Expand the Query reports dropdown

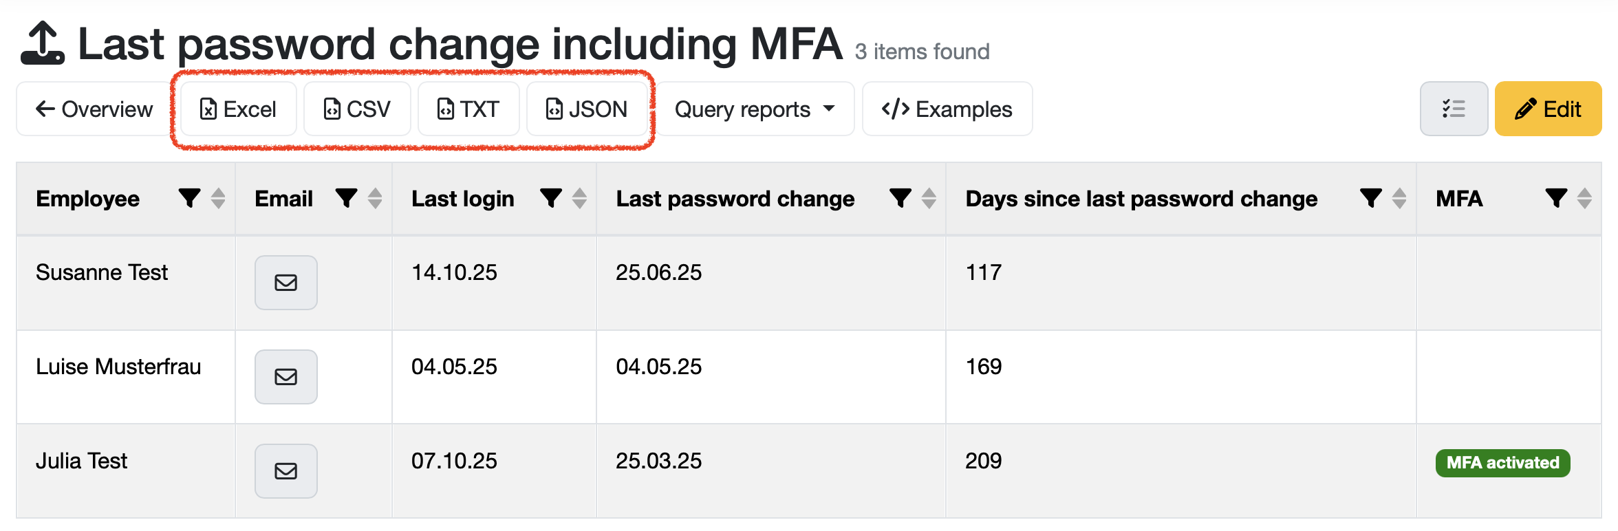coord(755,109)
